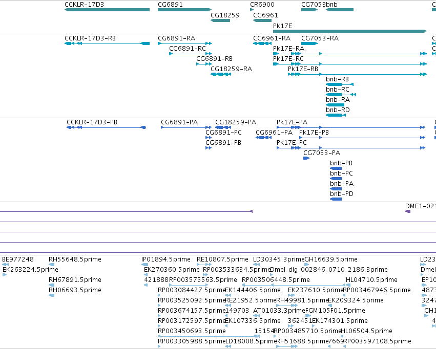The width and height of the screenshot is (436, 349).
Task: Select protein bnb-PA
Action: pos(336,189)
